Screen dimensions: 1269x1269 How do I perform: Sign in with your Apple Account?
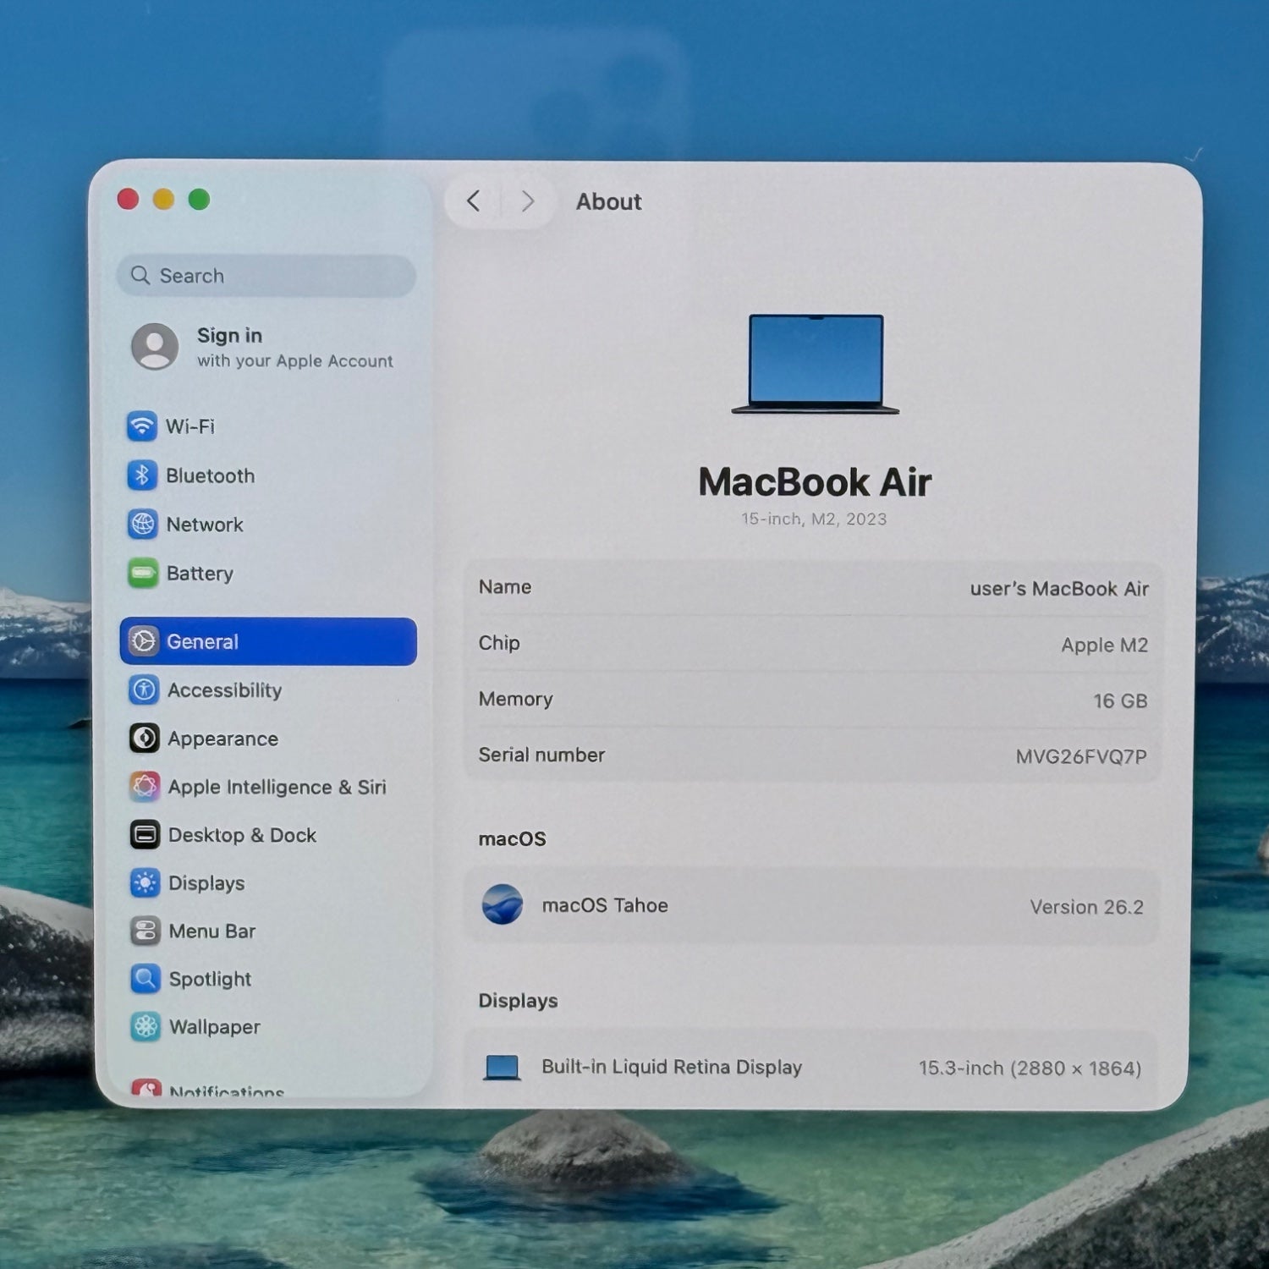tap(262, 347)
